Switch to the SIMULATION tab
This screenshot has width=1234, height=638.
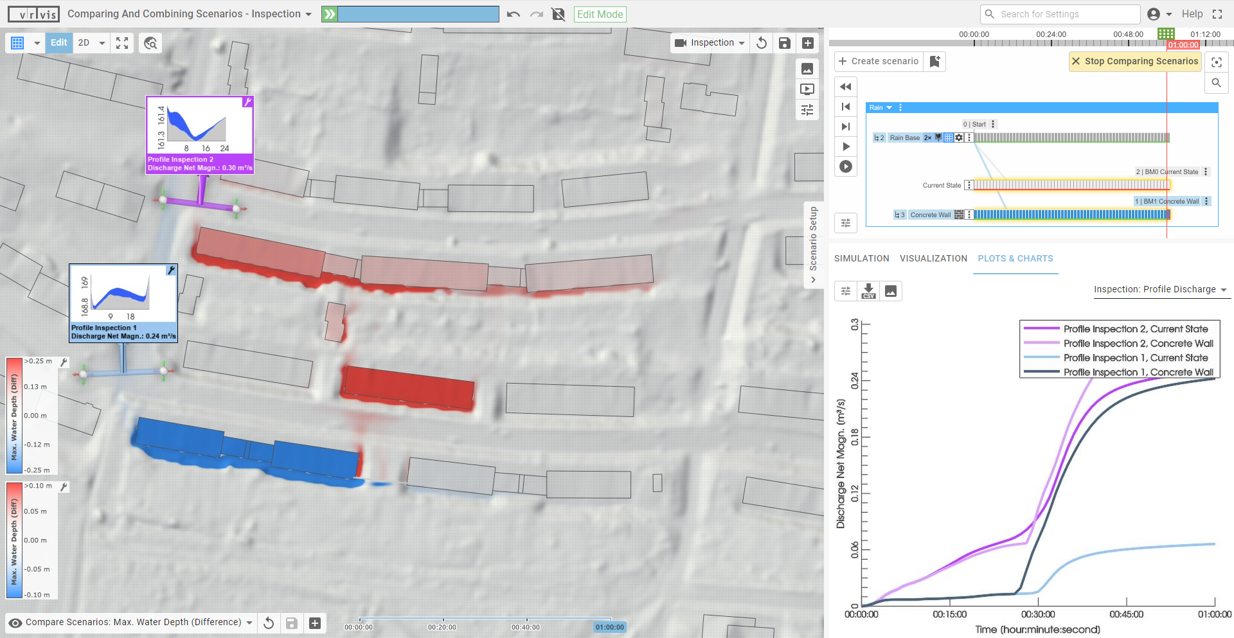coord(861,258)
